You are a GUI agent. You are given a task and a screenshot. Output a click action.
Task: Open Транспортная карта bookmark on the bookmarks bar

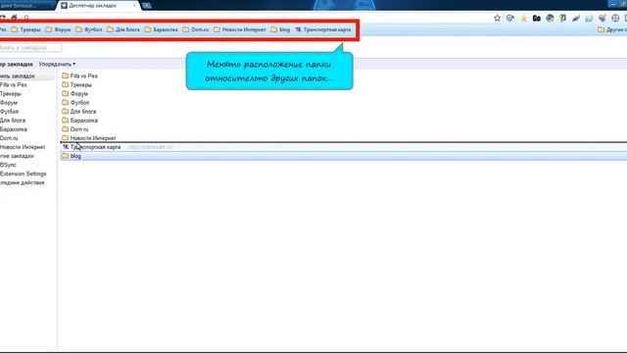(x=323, y=29)
